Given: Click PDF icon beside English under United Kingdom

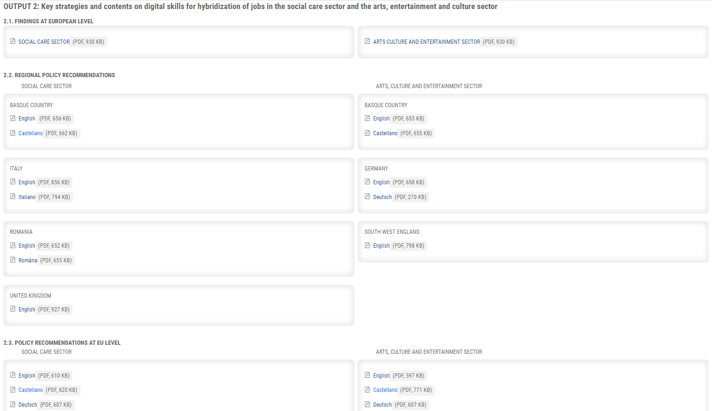Looking at the screenshot, I should pyautogui.click(x=13, y=309).
